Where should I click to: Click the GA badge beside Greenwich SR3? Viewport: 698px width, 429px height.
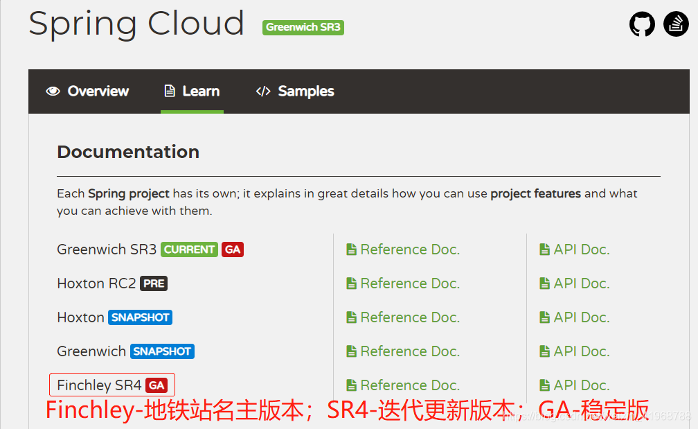coord(233,249)
